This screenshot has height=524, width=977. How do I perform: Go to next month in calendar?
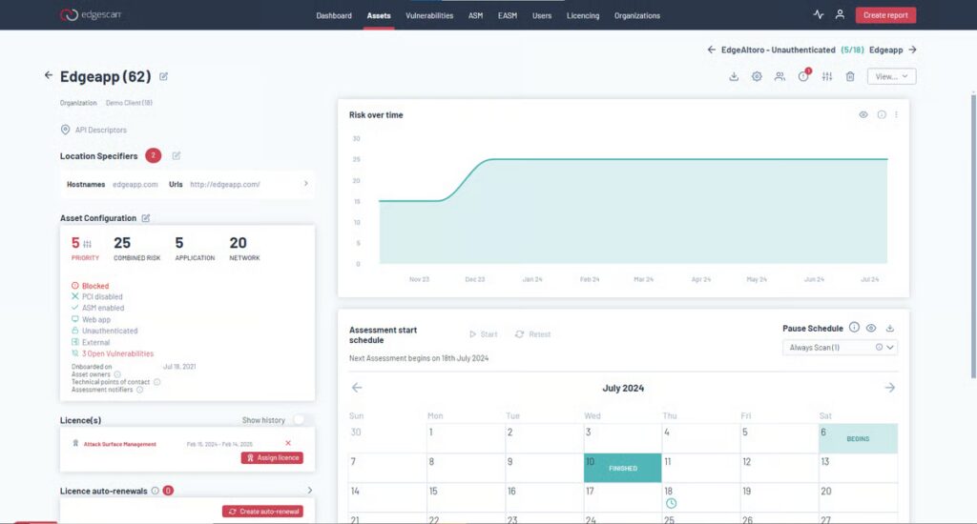(x=890, y=388)
